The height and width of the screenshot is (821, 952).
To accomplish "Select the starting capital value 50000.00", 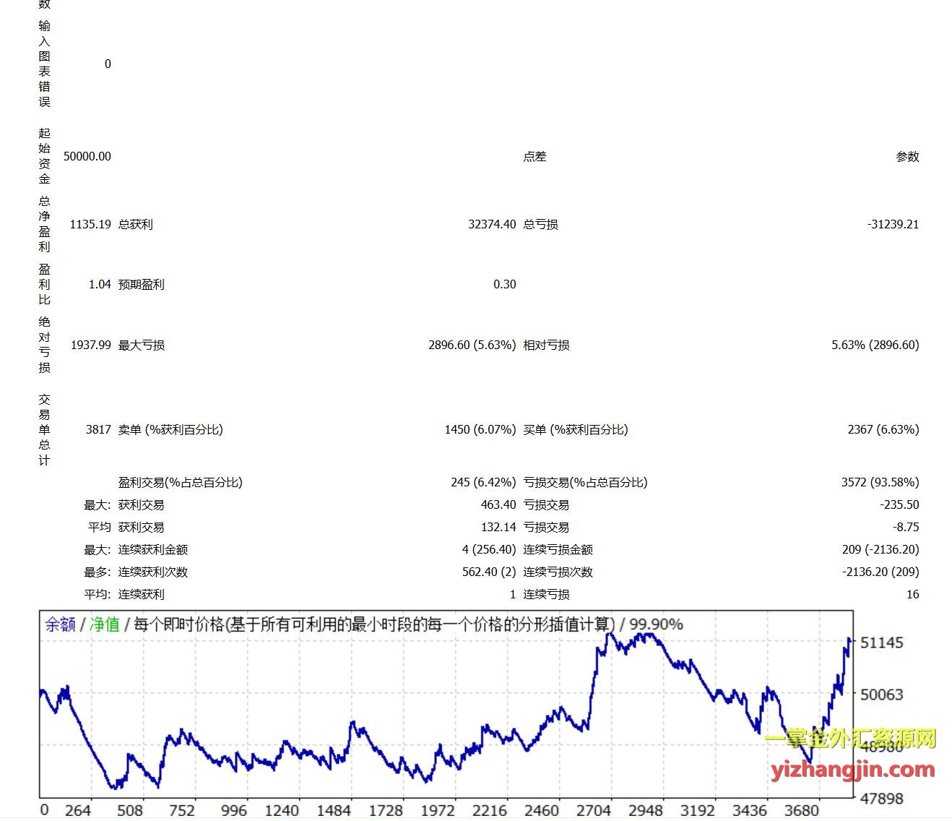I will pos(87,157).
